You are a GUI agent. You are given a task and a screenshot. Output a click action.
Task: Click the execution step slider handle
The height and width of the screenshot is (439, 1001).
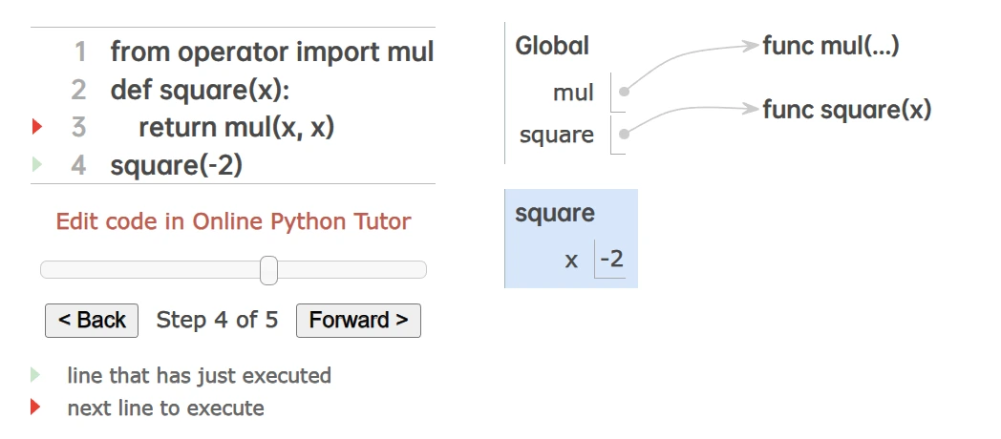point(269,270)
